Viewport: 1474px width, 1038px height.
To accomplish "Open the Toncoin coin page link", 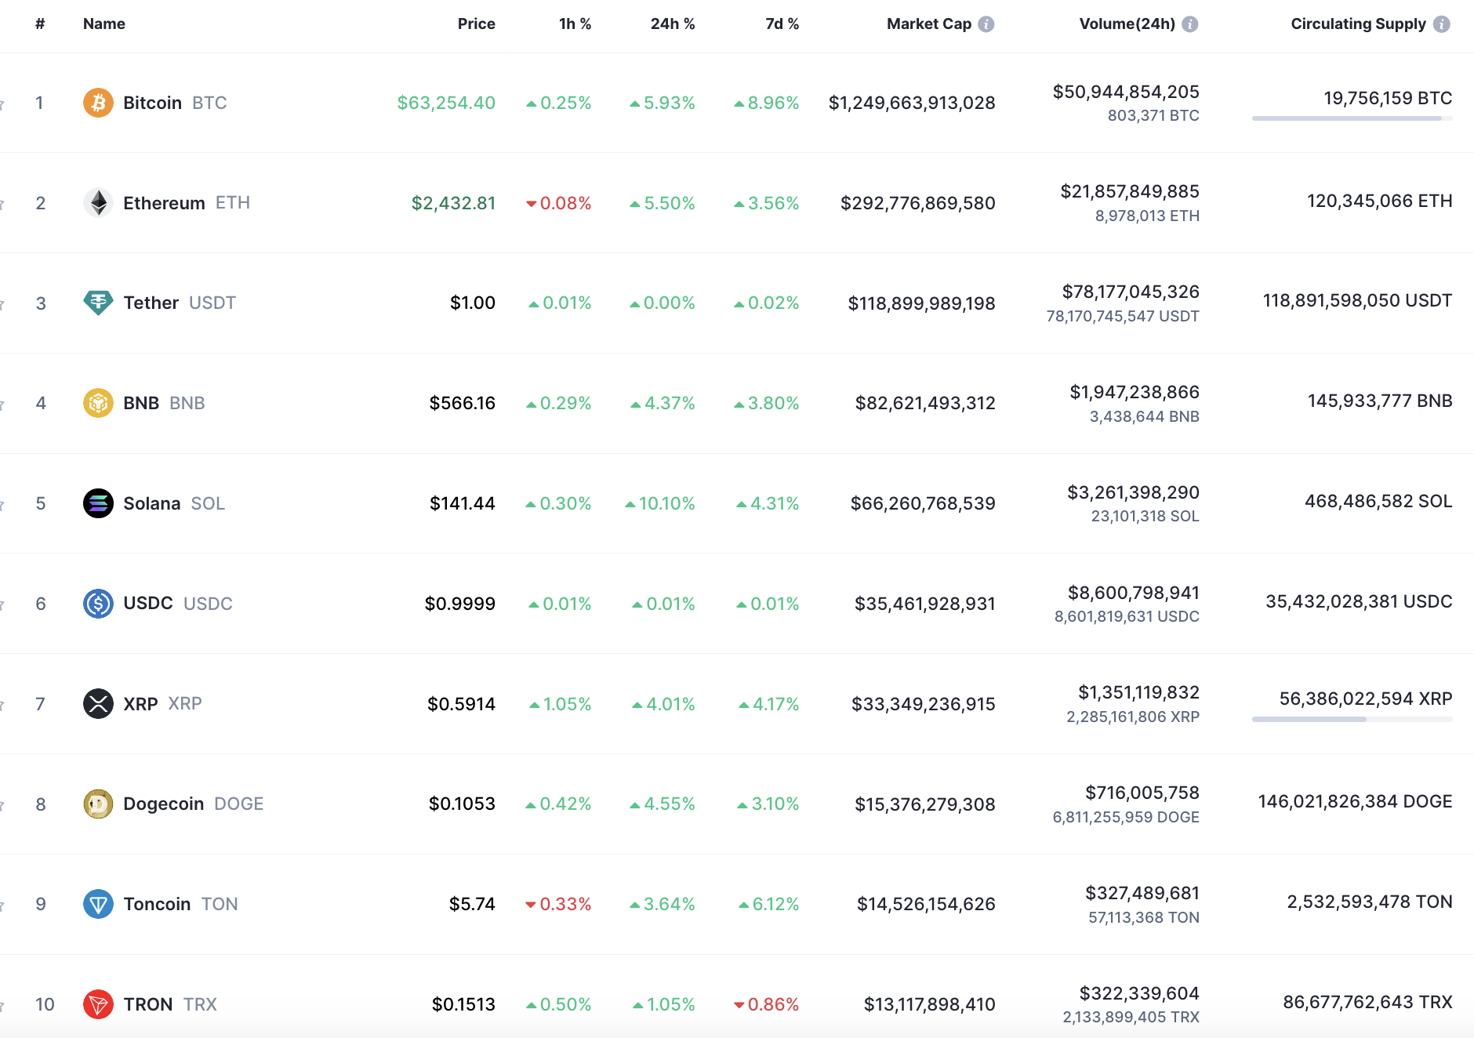I will (x=157, y=904).
